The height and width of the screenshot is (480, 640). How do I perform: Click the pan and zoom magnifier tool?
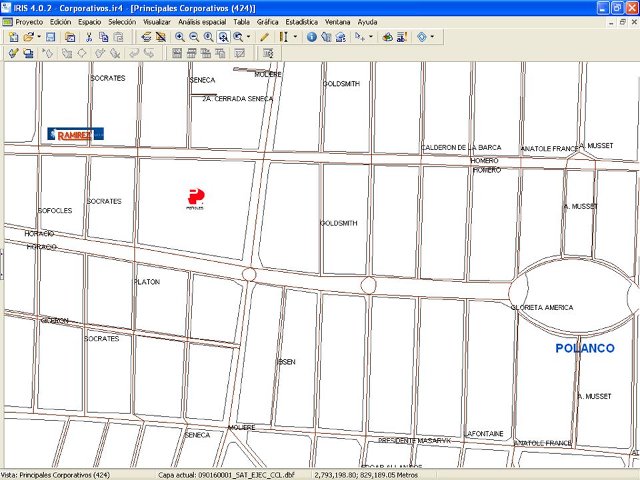click(x=223, y=37)
